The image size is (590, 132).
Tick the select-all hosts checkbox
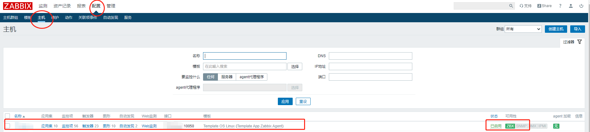pyautogui.click(x=8, y=116)
